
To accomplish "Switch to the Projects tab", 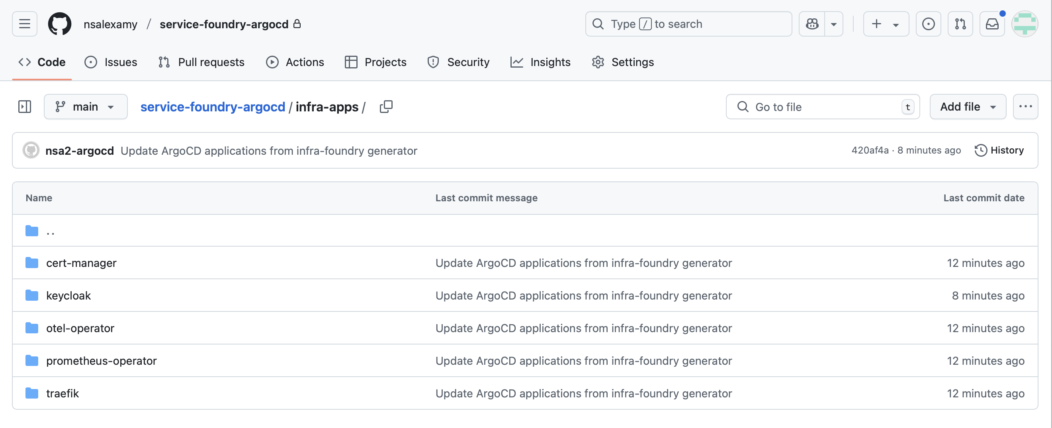I will click(x=375, y=62).
